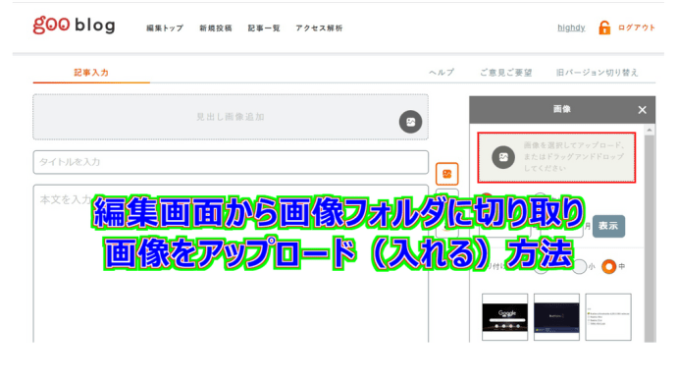Select the dark desktop thumbnail
677x381 pixels.
[556, 317]
